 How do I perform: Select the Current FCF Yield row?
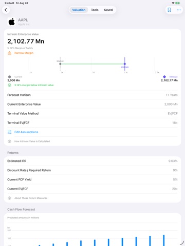[92, 179]
